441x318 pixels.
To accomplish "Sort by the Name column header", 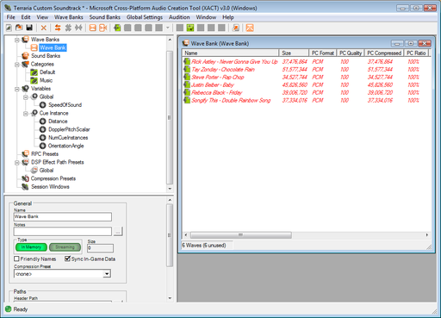I will pyautogui.click(x=230, y=53).
